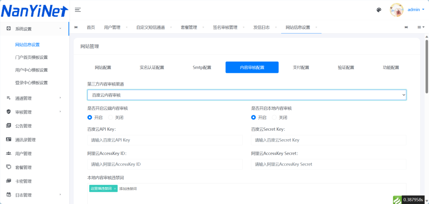Go to 登录中心模板设置 in sidebar

(x=31, y=83)
